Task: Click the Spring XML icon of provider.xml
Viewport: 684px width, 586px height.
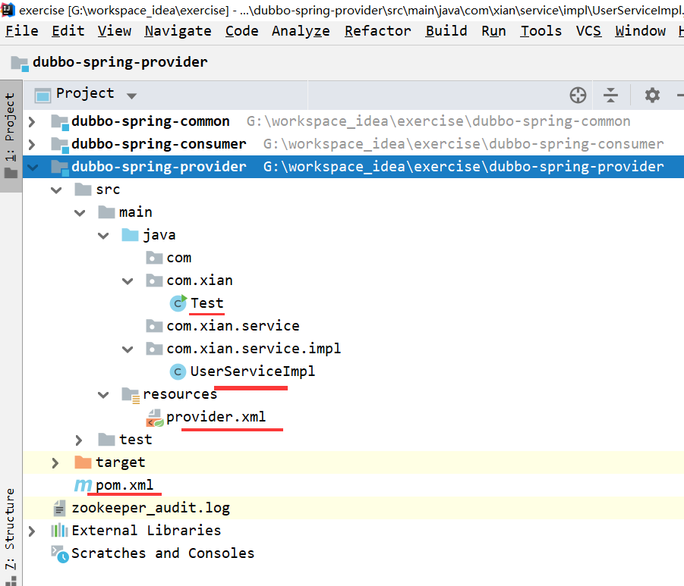Action: click(154, 418)
